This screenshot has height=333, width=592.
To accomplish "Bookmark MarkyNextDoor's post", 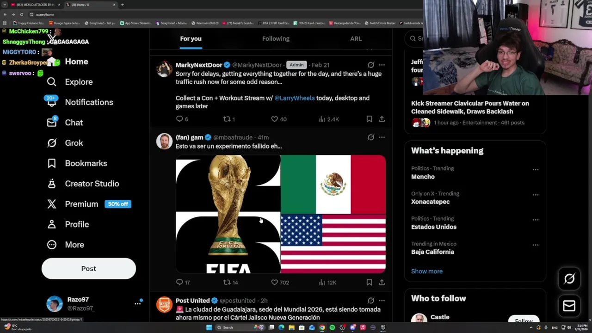I will pos(369,119).
